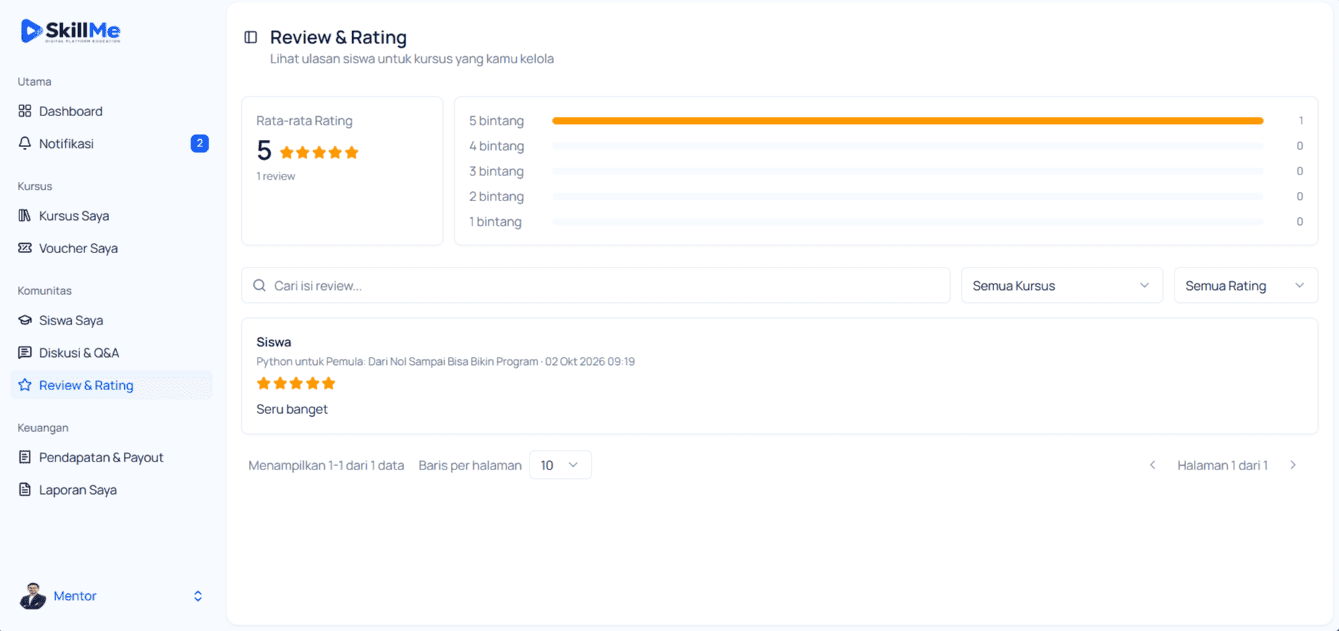Click the average rating stars next to 5
The width and height of the screenshot is (1339, 631).
319,152
